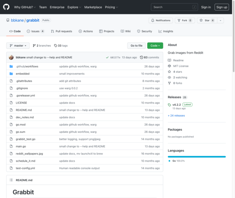235x198 pixels.
Task: Expand the Why GitHub? menu
Action: pyautogui.click(x=25, y=7)
